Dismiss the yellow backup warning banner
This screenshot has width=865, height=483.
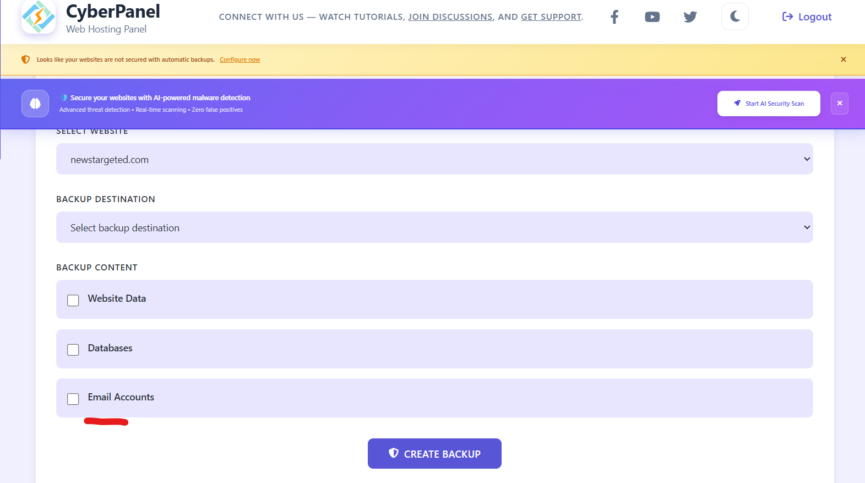click(843, 59)
